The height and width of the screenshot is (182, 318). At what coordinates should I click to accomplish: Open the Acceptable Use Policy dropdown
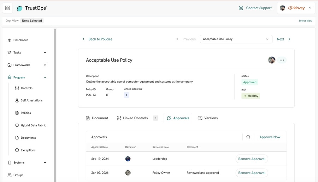click(x=236, y=39)
